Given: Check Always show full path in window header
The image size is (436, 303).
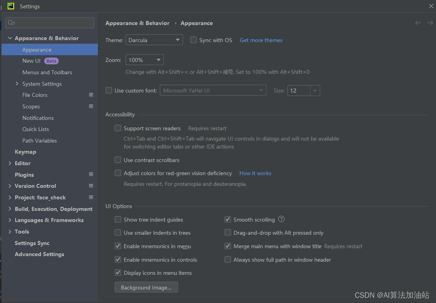Looking at the screenshot, I should click(228, 259).
